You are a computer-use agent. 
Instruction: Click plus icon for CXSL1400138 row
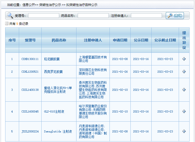(x=184, y=89)
